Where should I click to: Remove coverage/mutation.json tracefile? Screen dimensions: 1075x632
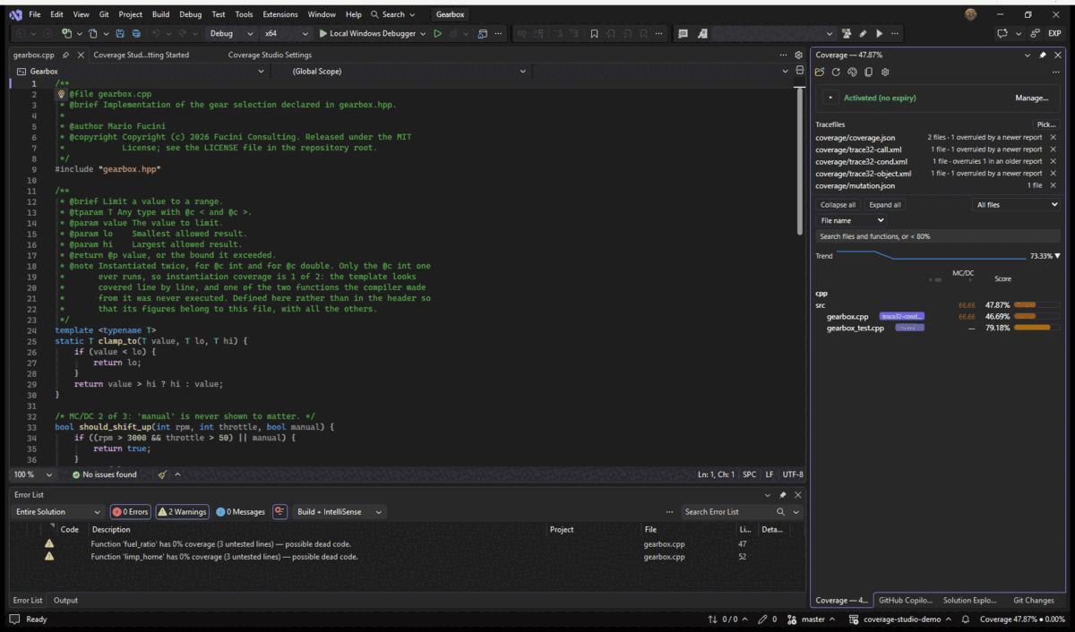pos(1053,185)
